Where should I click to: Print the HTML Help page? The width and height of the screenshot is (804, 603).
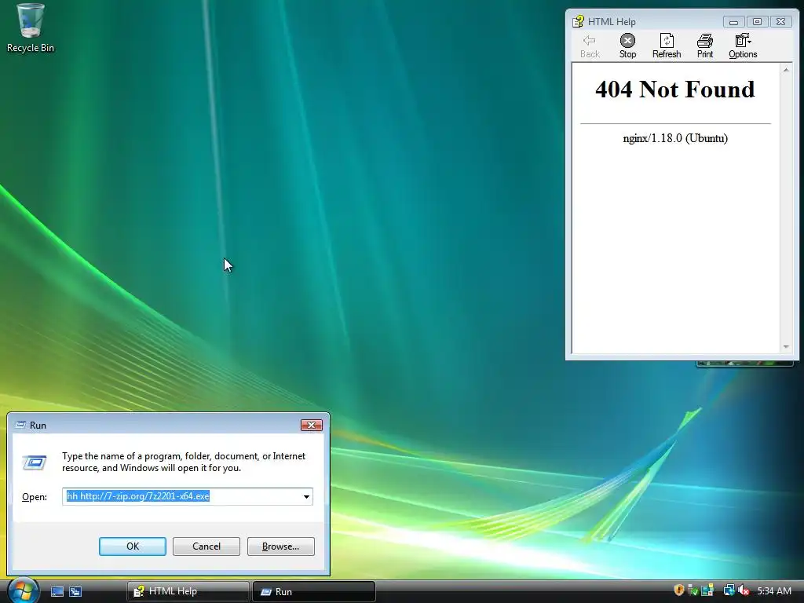tap(705, 46)
